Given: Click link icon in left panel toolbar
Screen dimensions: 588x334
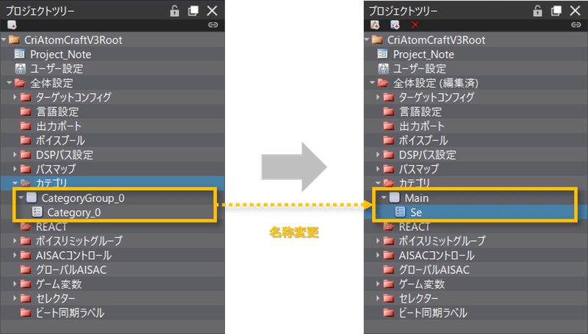Looking at the screenshot, I should [213, 25].
